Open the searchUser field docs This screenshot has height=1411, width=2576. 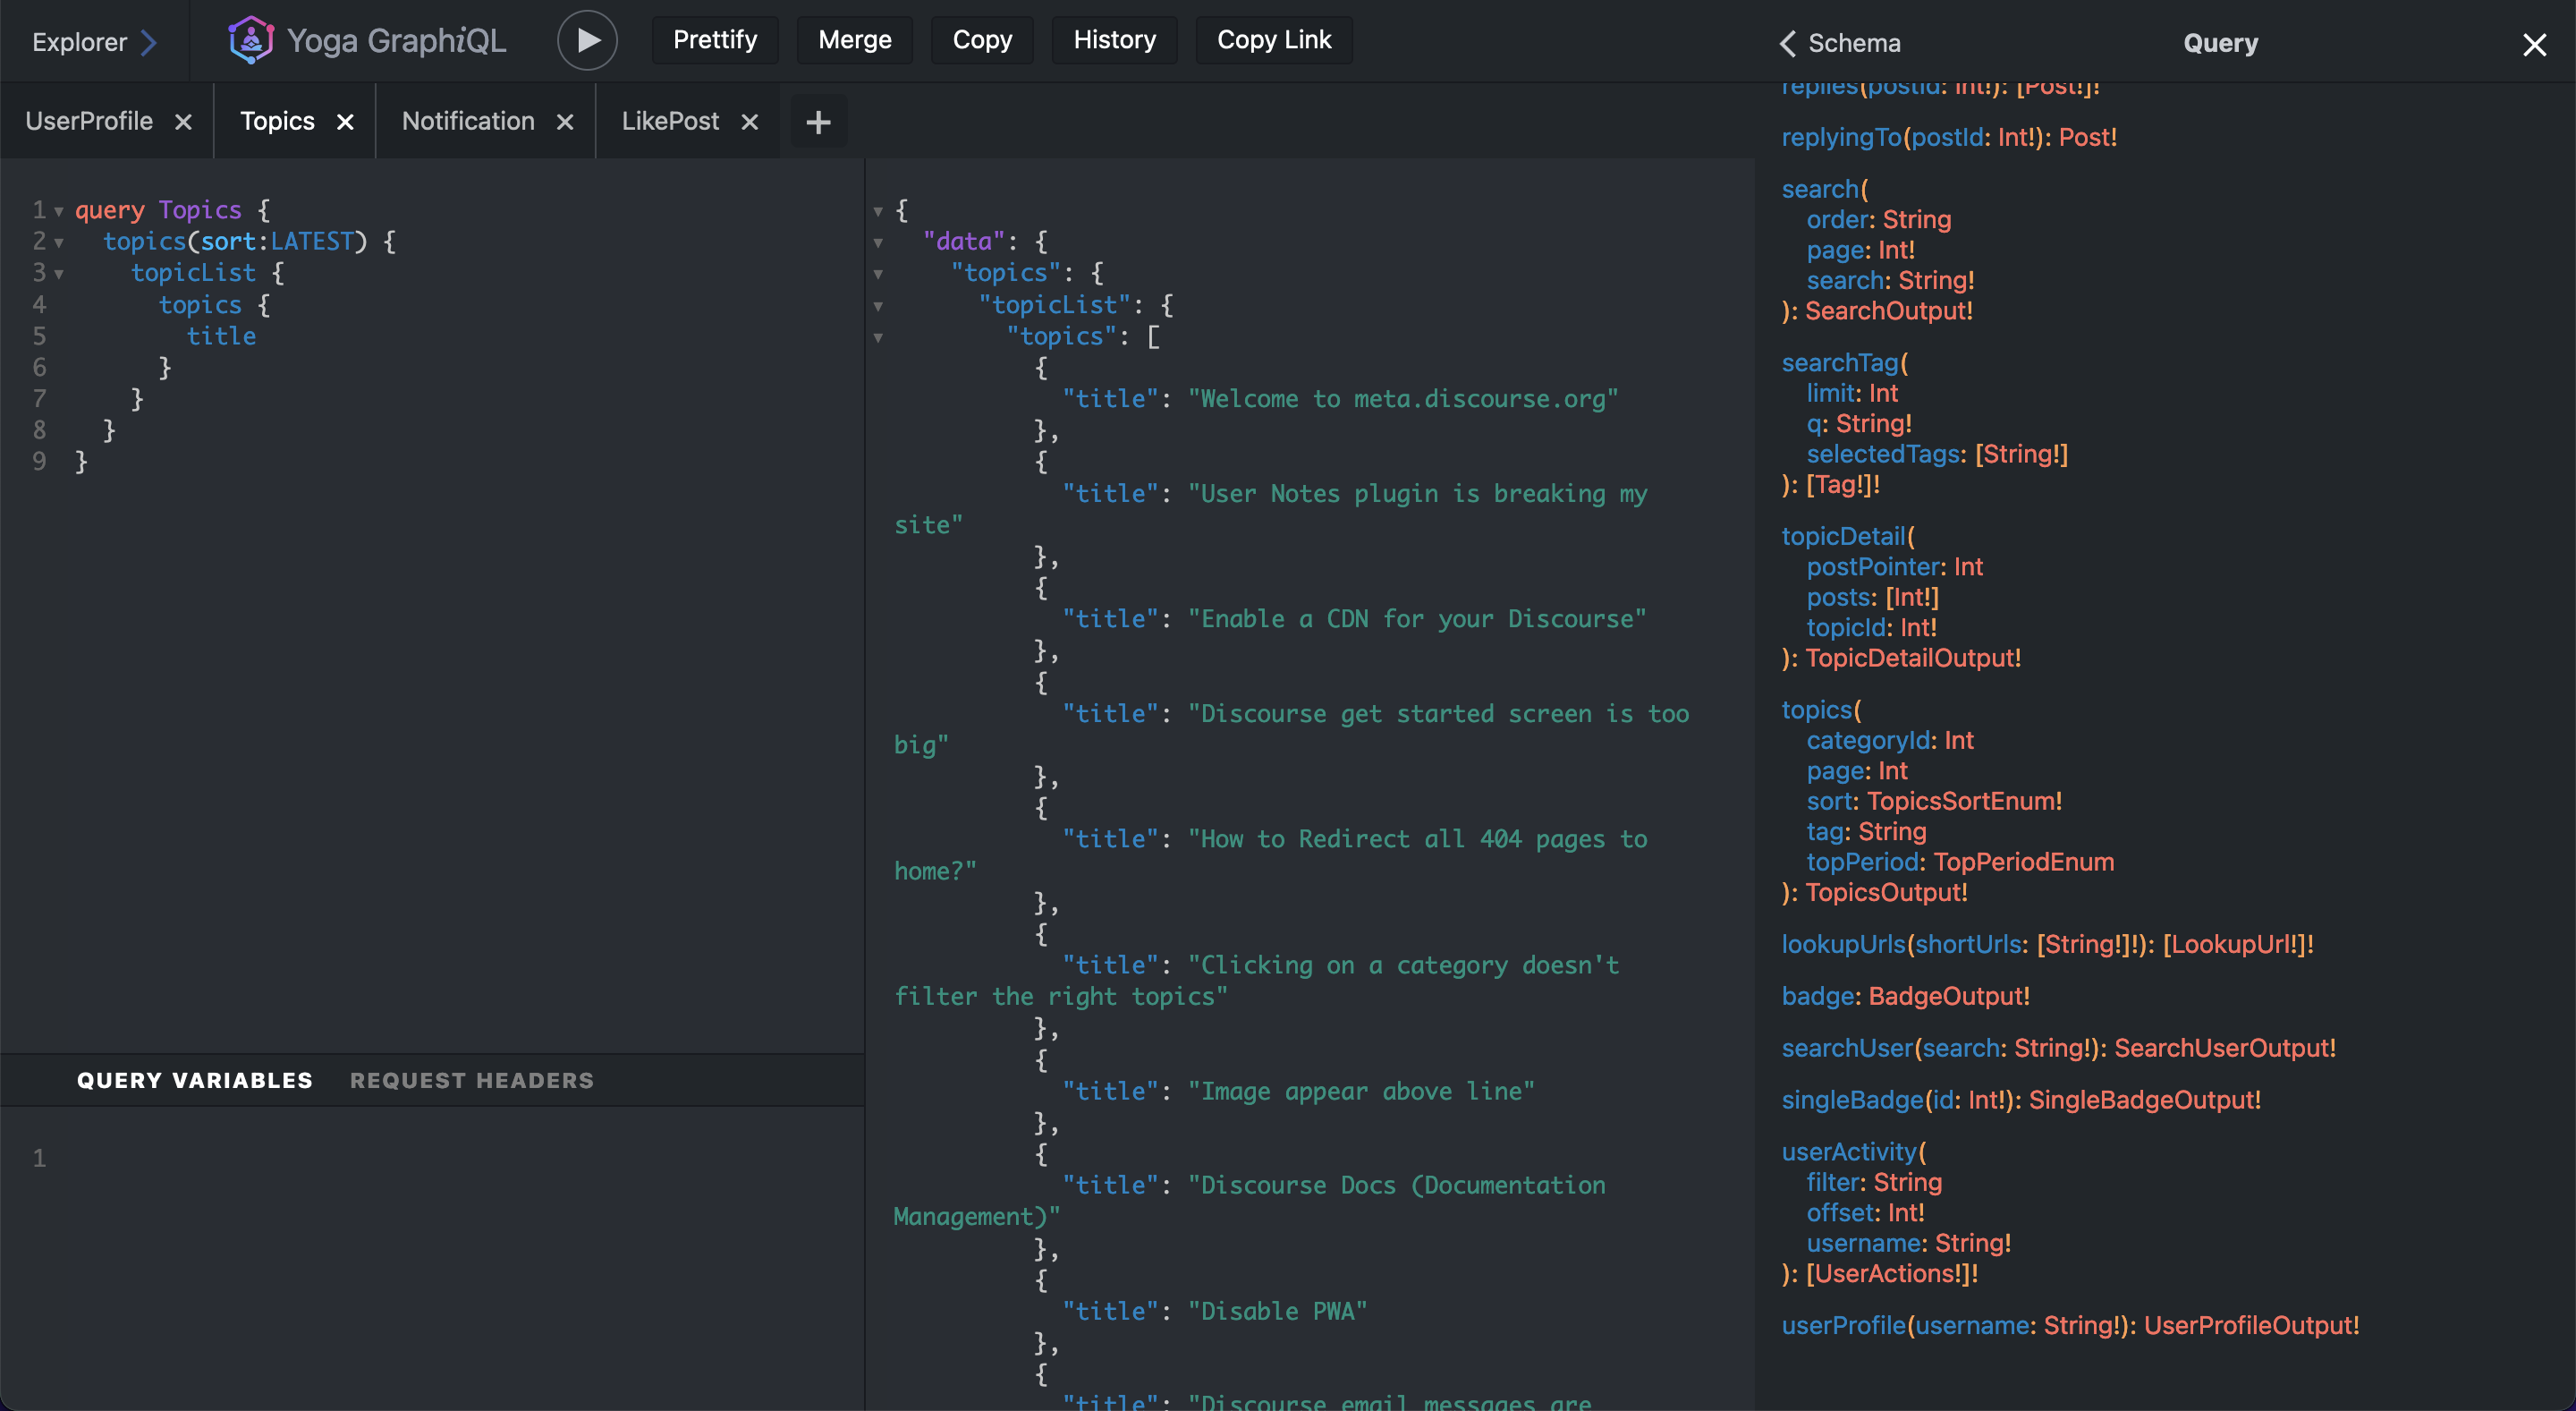tap(1847, 1048)
